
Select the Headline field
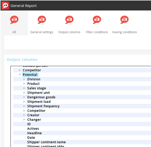pyautogui.click(x=34, y=133)
